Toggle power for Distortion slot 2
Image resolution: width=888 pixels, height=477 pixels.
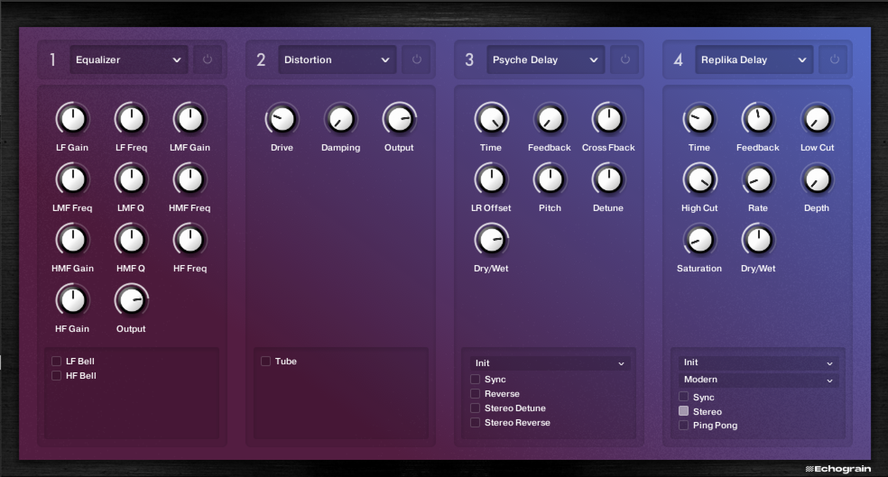(416, 60)
